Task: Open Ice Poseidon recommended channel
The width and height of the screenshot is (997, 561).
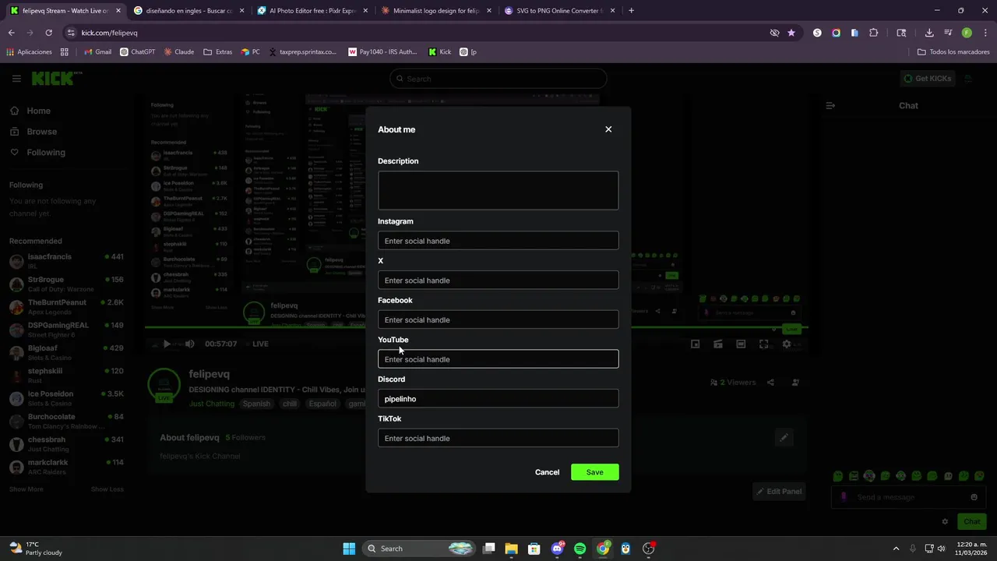Action: click(66, 398)
